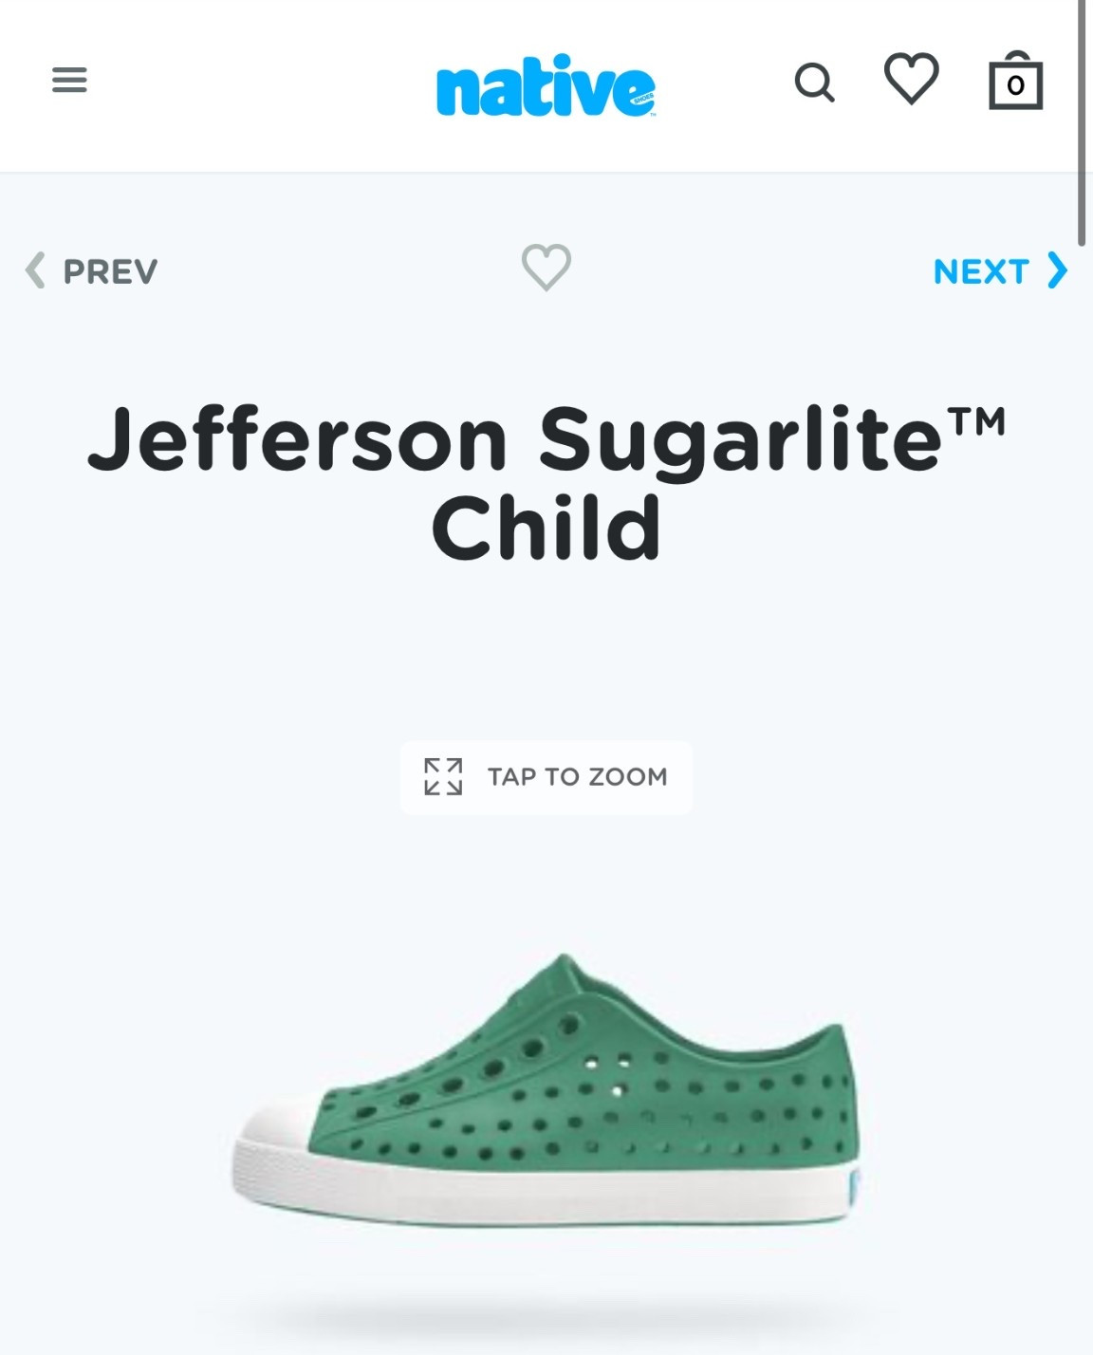
Task: Go to next product via NEXT text
Action: point(980,272)
